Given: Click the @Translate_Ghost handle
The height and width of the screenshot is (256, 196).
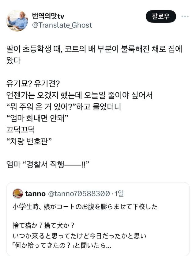Looking at the screenshot, I should pos(62,25).
